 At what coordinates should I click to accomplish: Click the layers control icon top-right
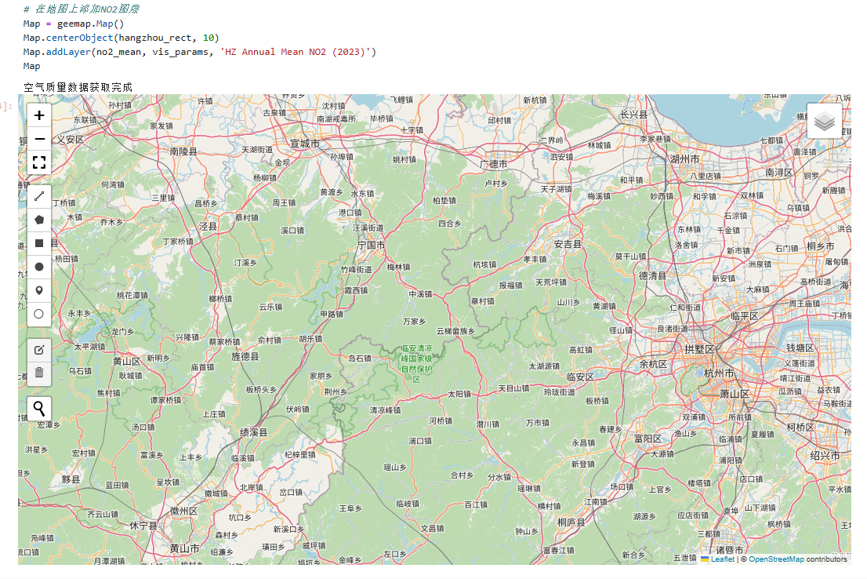824,121
